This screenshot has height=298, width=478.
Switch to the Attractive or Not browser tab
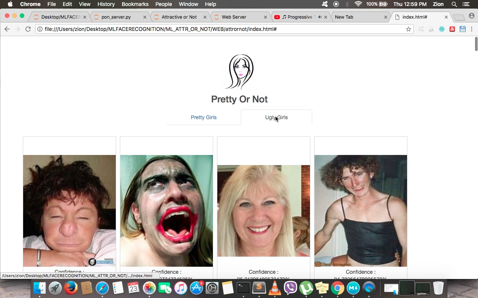(x=179, y=17)
